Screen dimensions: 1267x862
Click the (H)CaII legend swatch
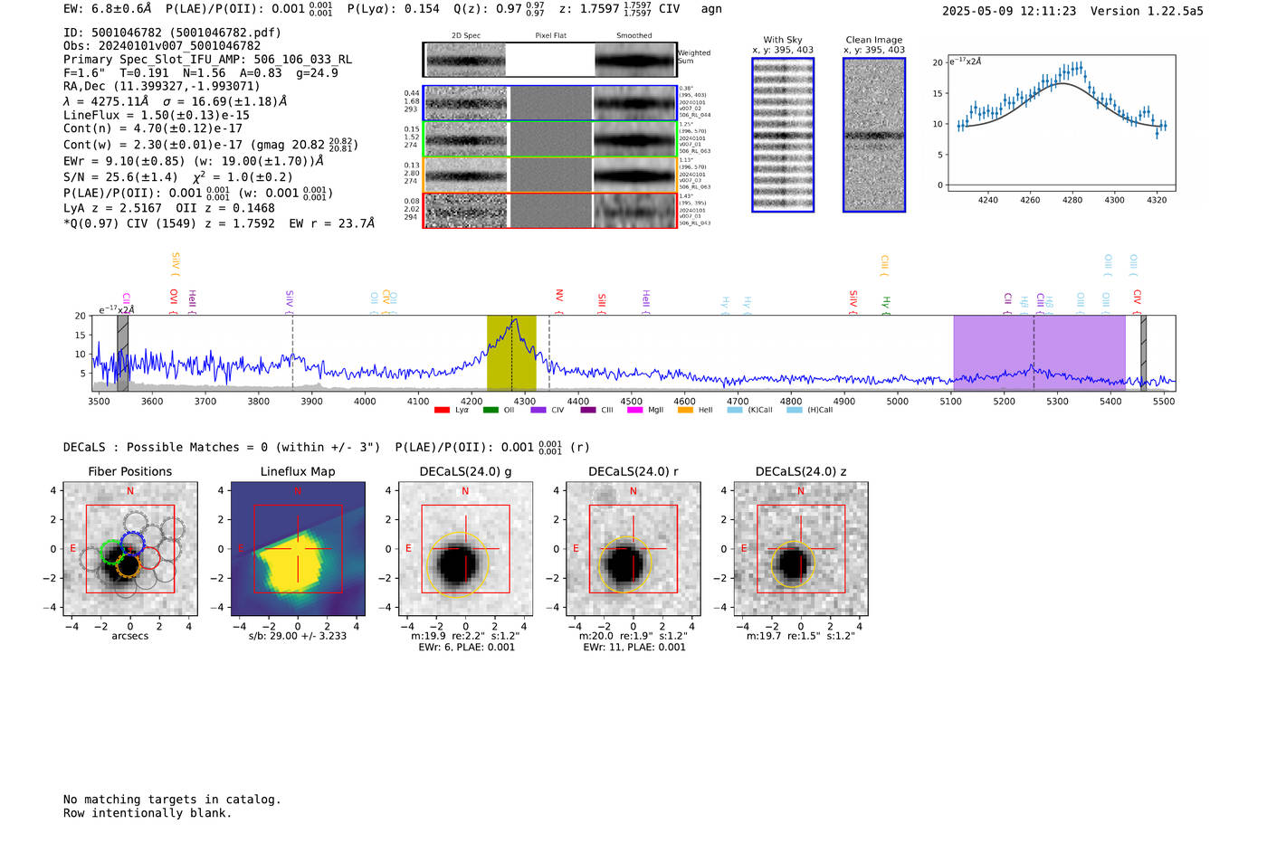[x=795, y=411]
